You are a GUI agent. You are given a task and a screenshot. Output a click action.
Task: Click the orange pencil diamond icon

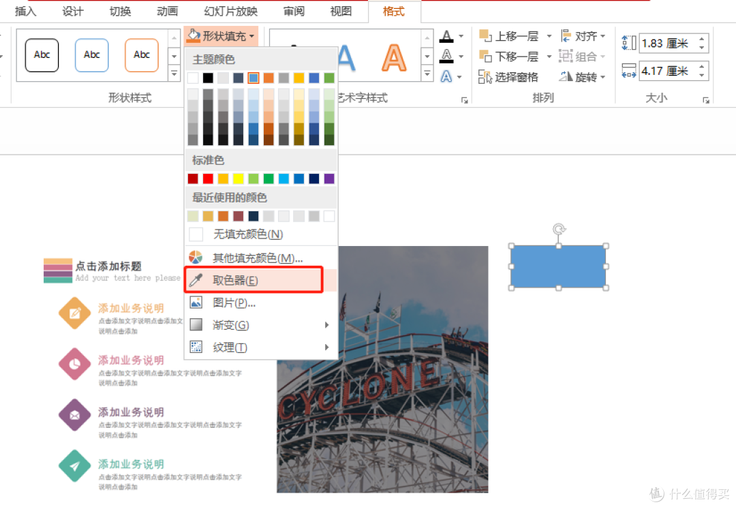(75, 313)
